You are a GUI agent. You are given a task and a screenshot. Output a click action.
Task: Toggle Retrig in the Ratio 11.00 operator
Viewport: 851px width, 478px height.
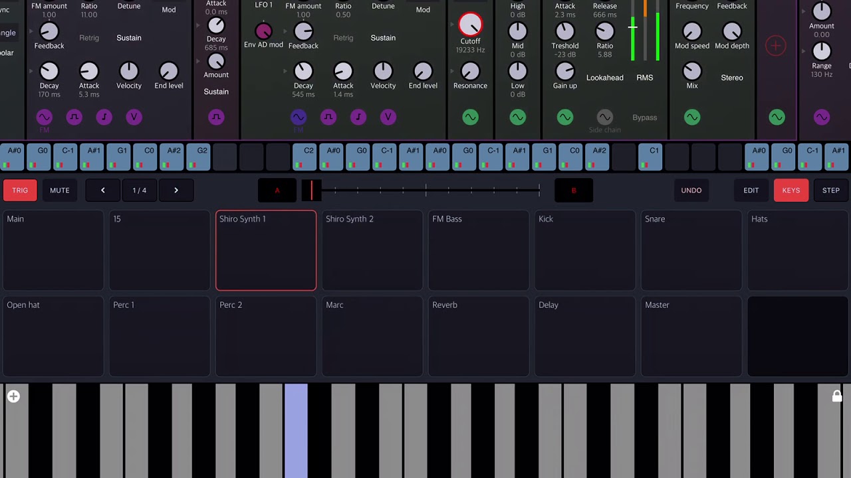[x=89, y=38]
